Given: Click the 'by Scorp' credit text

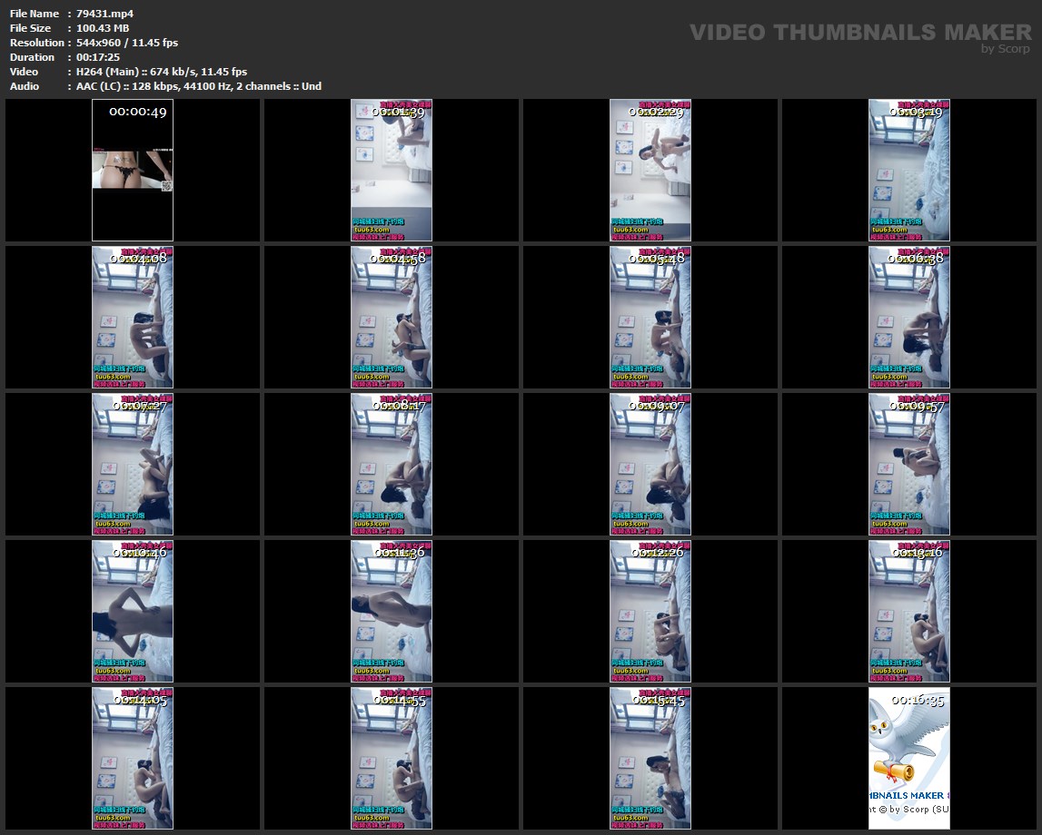Looking at the screenshot, I should point(1005,49).
